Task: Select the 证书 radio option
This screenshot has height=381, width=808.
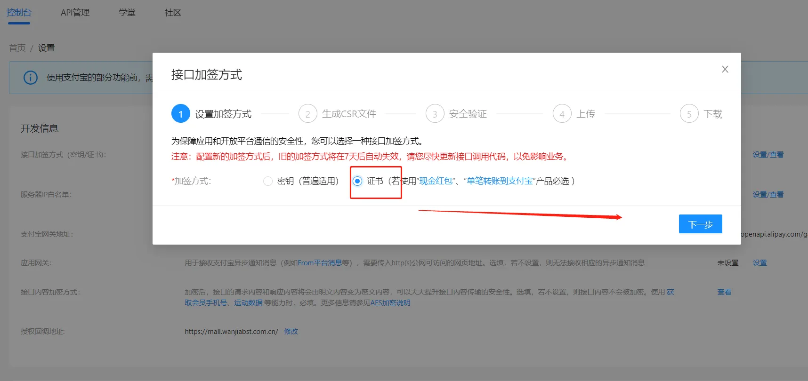Action: pos(358,181)
